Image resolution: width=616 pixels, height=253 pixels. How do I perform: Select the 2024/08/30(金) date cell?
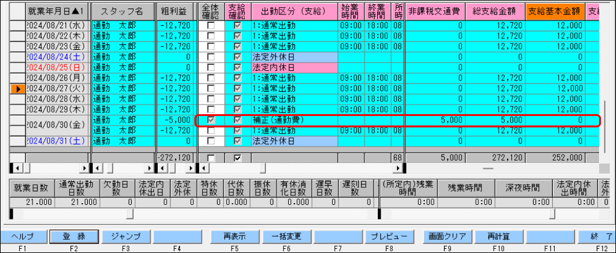57,125
